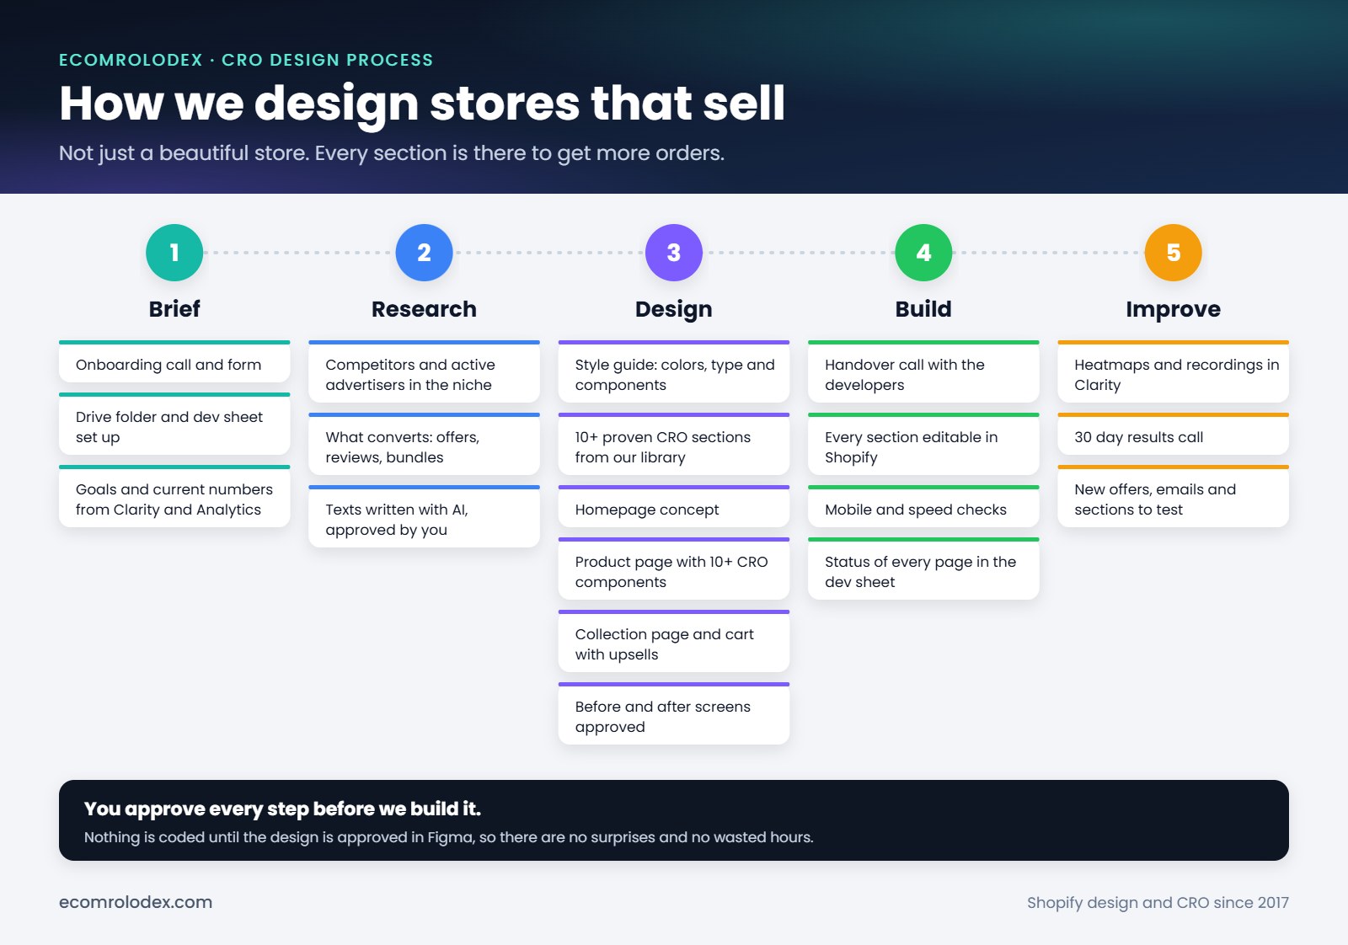Click the teal step 1 circle
The height and width of the screenshot is (945, 1348).
click(x=174, y=253)
